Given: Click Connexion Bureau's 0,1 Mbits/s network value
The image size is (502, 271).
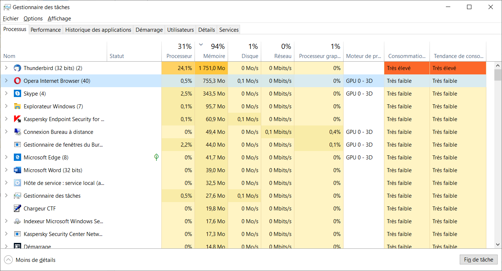Looking at the screenshot, I should click(x=278, y=132).
